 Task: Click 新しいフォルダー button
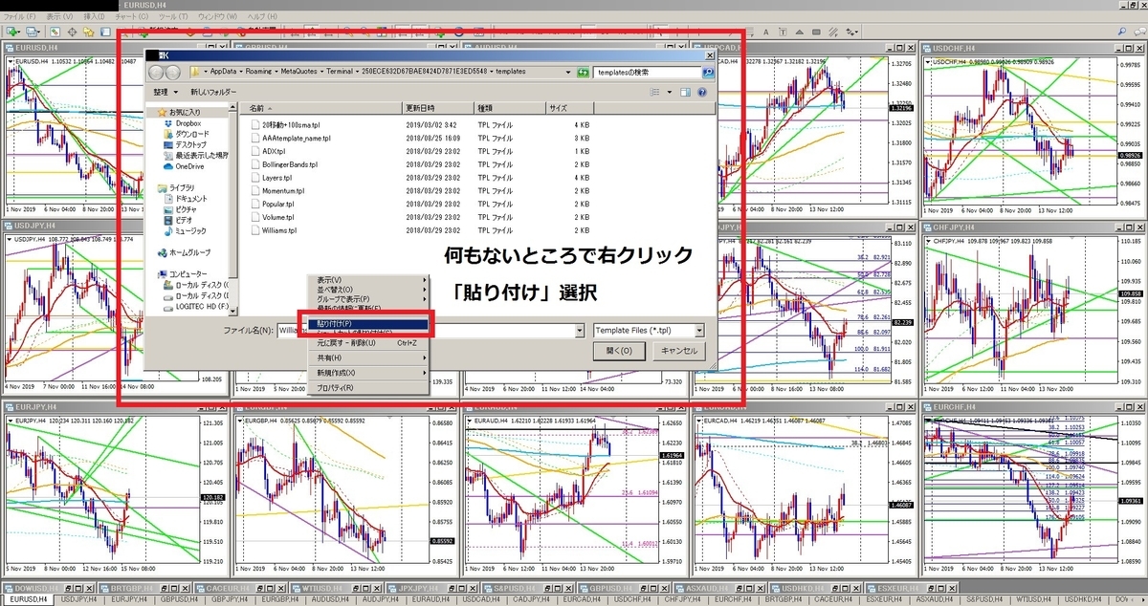click(x=212, y=92)
